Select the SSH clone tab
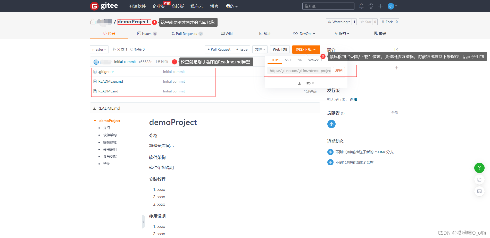 (x=288, y=60)
